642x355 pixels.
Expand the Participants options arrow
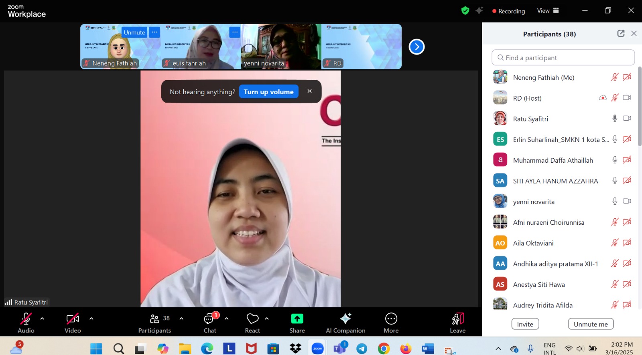tap(181, 319)
